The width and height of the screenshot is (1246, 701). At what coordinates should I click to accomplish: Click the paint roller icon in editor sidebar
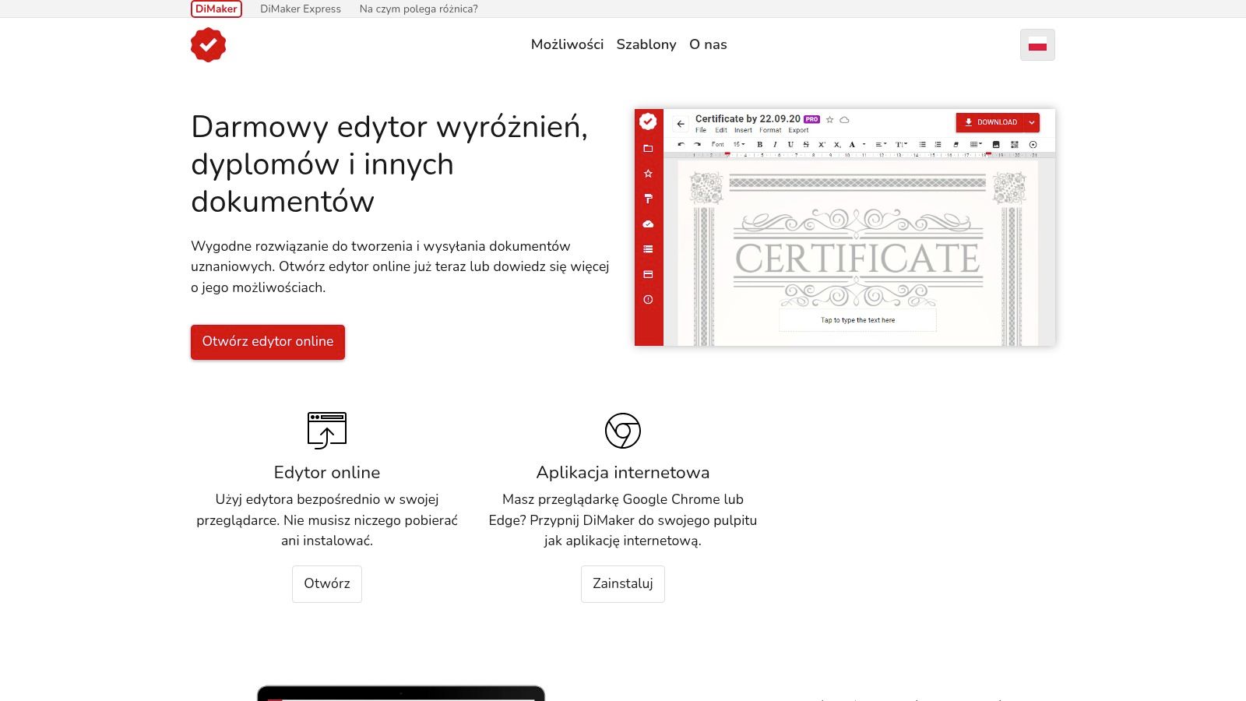(x=648, y=199)
